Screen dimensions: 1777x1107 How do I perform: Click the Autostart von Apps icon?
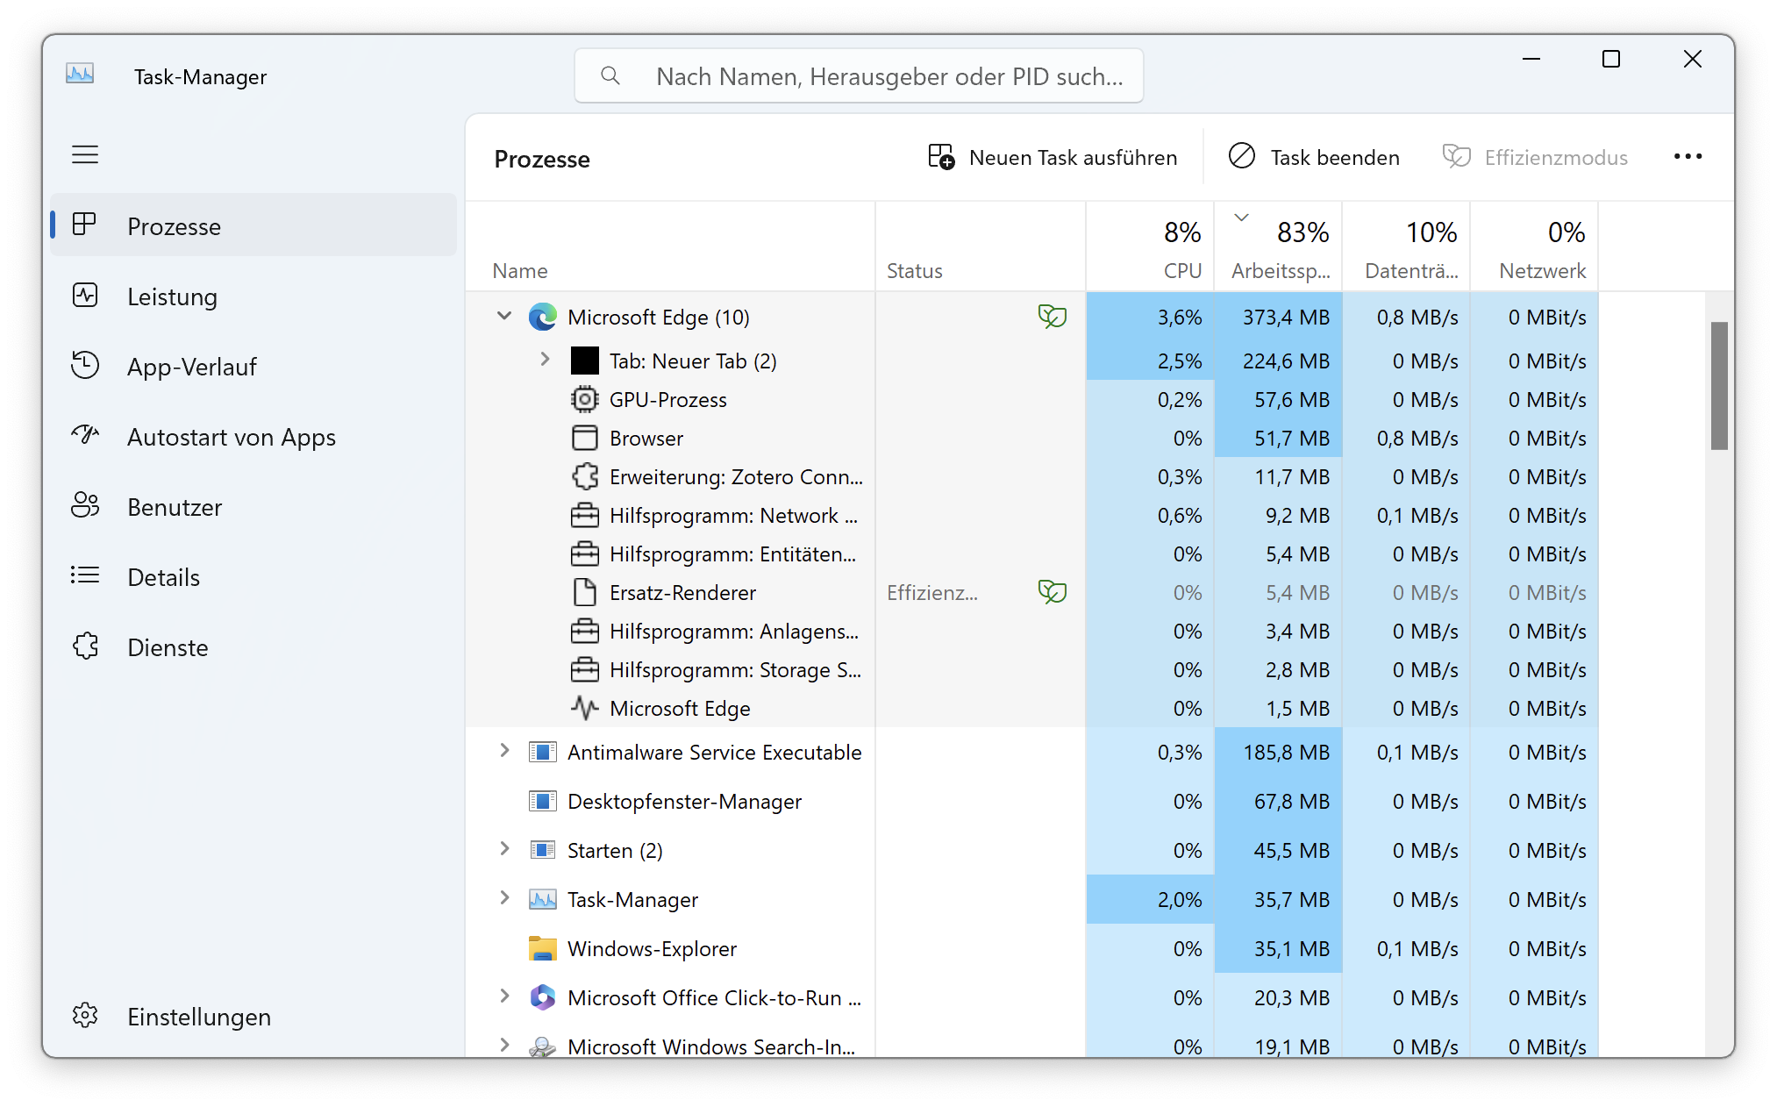pyautogui.click(x=85, y=435)
